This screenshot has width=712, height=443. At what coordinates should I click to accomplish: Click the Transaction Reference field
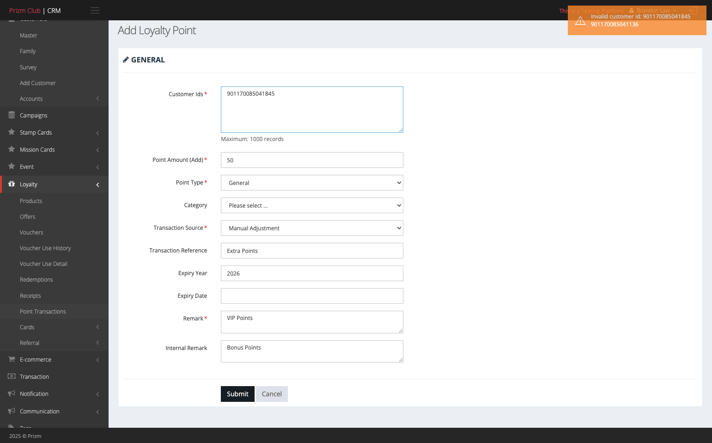312,251
